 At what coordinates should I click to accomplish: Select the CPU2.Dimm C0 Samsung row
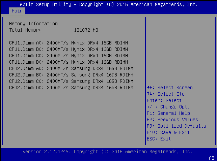71,81
